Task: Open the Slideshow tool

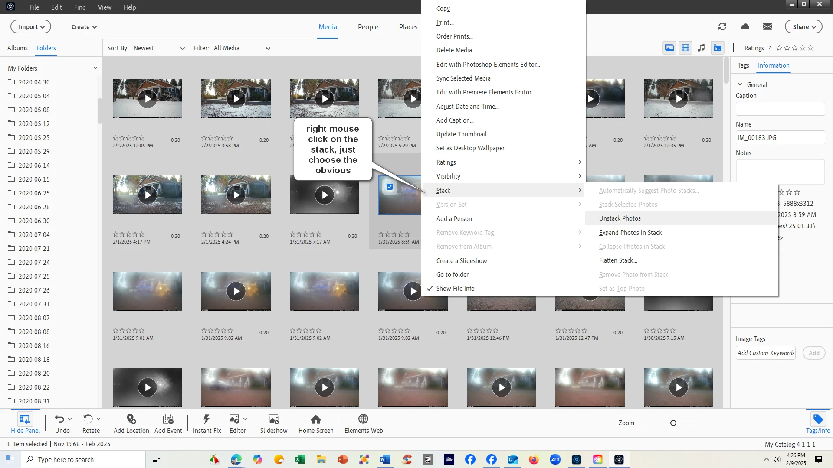Action: (273, 419)
